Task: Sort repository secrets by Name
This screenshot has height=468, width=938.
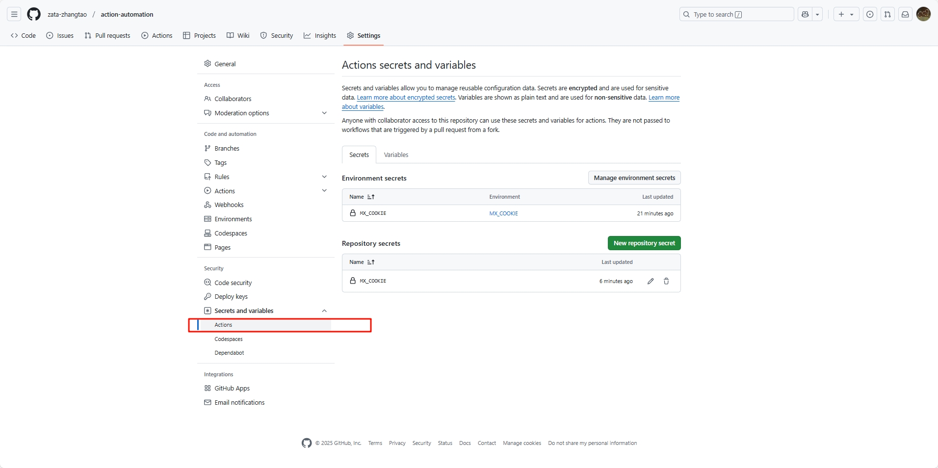Action: 362,262
